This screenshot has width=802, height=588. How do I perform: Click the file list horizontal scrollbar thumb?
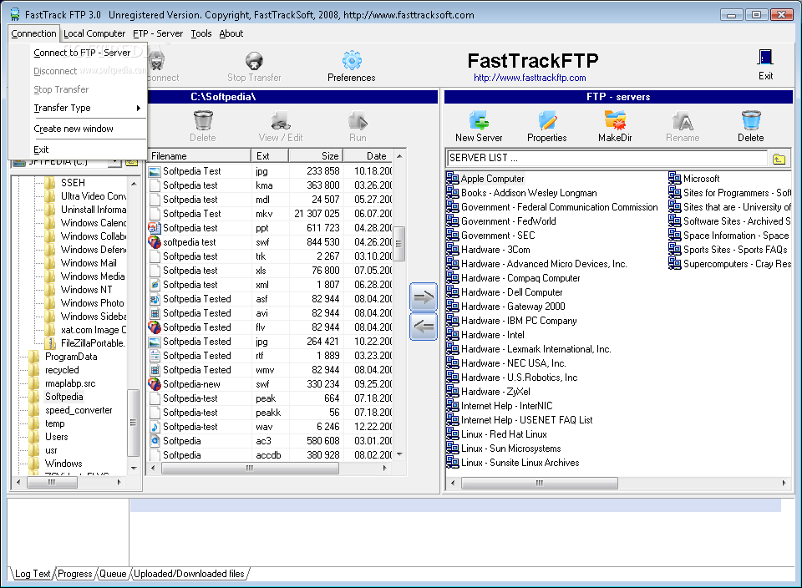[250, 469]
